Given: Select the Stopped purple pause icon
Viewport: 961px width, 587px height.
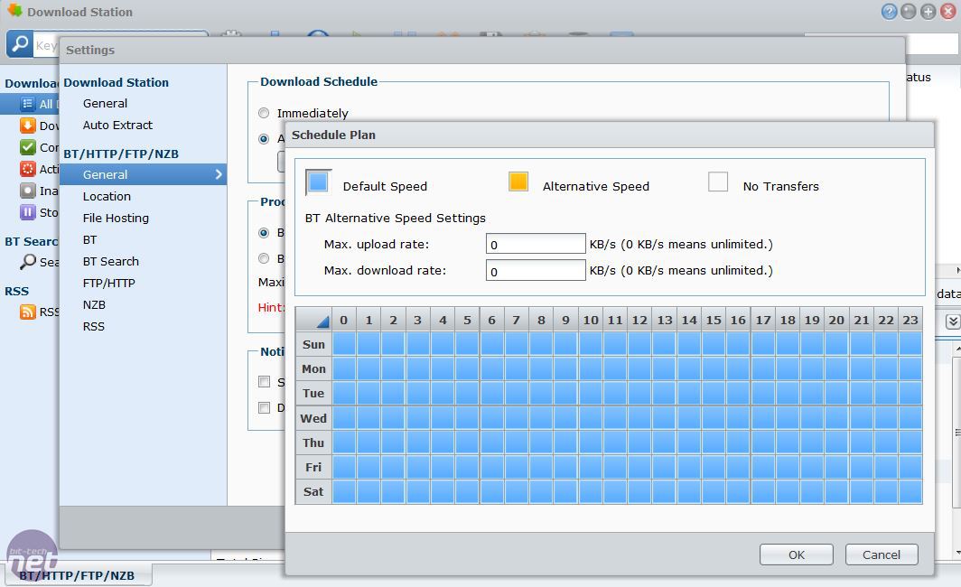Looking at the screenshot, I should click(x=28, y=212).
